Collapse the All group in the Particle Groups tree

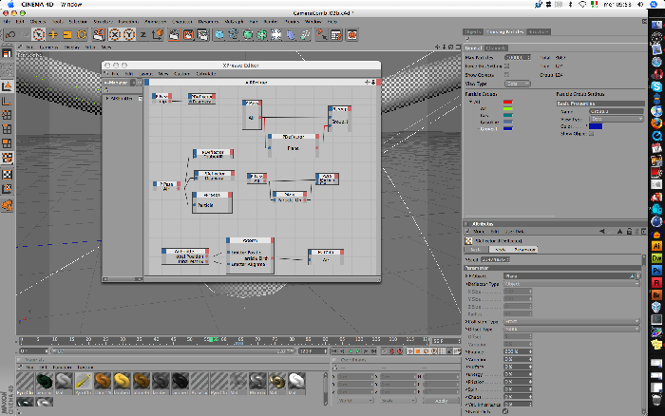[471, 103]
